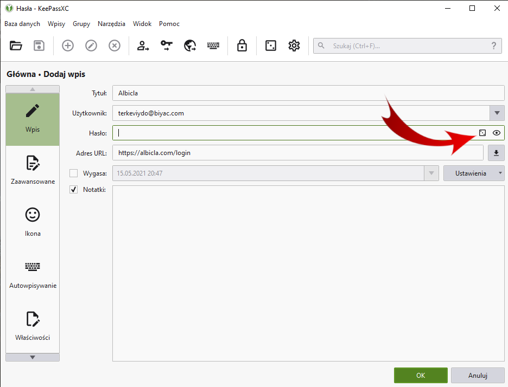Open Ikona sidebar section
The height and width of the screenshot is (387, 508).
(x=33, y=223)
